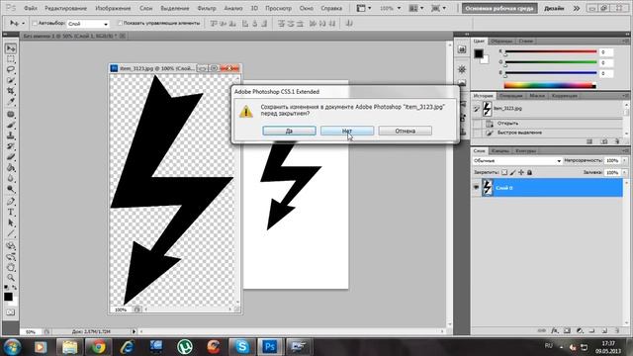Select the History Brush tool
633x356 pixels.
pyautogui.click(x=11, y=146)
